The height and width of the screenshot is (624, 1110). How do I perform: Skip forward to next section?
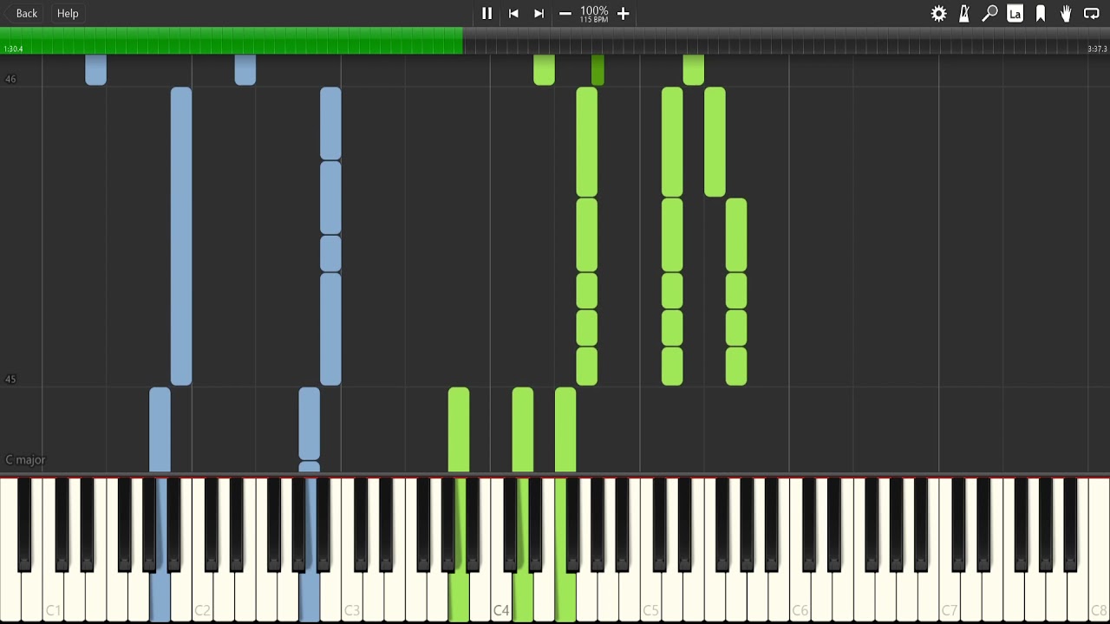pos(539,13)
